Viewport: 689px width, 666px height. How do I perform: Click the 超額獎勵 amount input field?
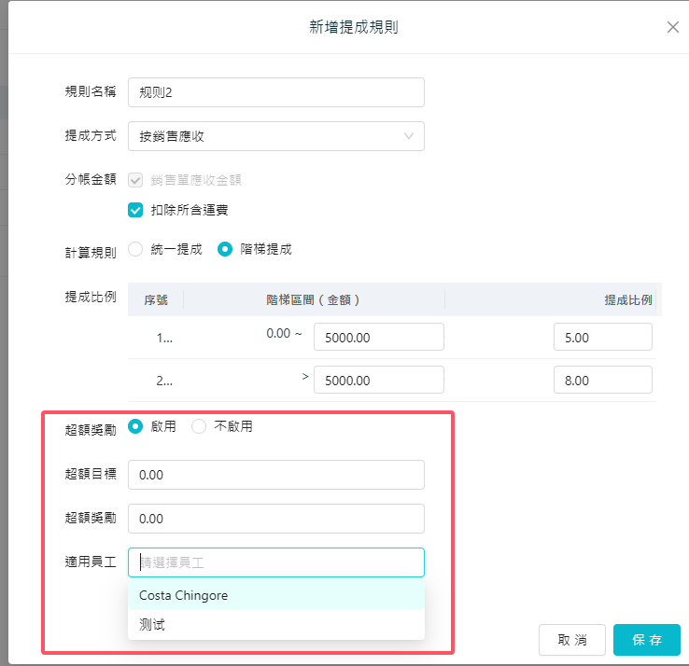click(x=275, y=519)
